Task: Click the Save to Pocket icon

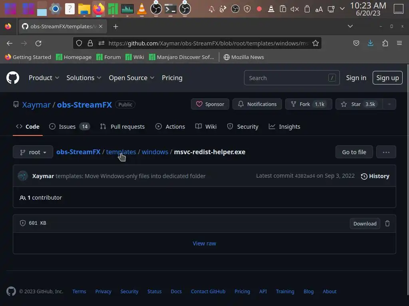Action: coord(356,43)
